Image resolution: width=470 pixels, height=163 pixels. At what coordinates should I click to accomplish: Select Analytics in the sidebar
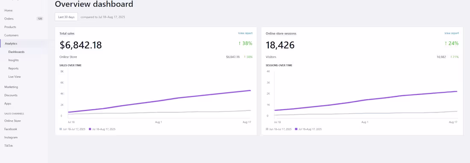click(x=11, y=43)
